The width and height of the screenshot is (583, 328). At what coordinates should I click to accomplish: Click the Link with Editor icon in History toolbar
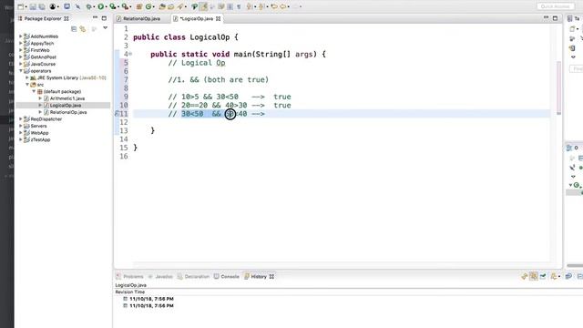tap(525, 276)
